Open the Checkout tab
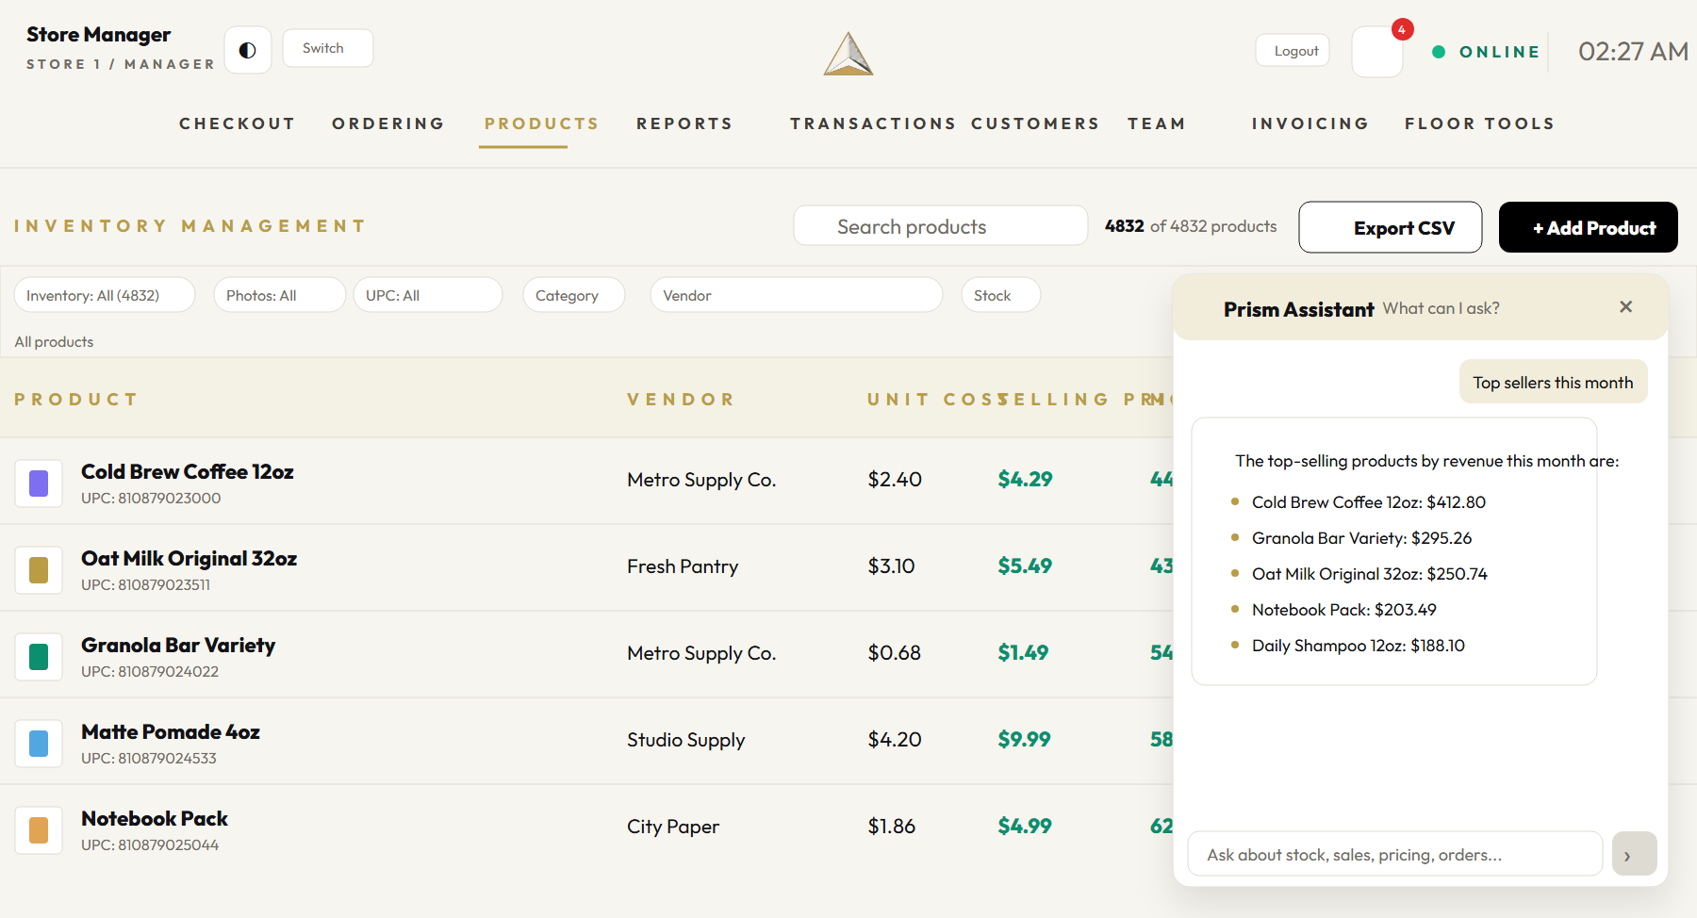This screenshot has width=1697, height=918. 237,123
